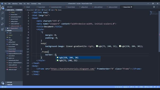
Task: Switch to the 1.html editor tab
Action: point(28,7)
